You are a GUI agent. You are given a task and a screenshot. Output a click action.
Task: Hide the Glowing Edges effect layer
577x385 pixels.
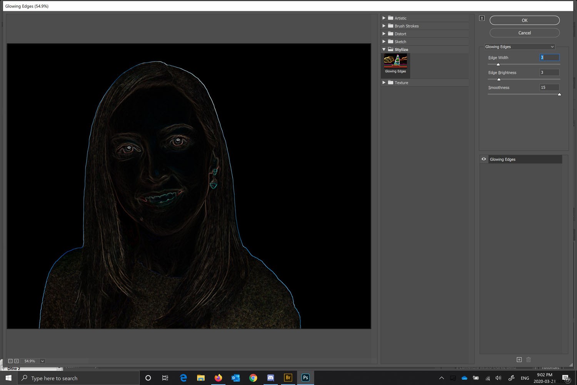pyautogui.click(x=484, y=159)
